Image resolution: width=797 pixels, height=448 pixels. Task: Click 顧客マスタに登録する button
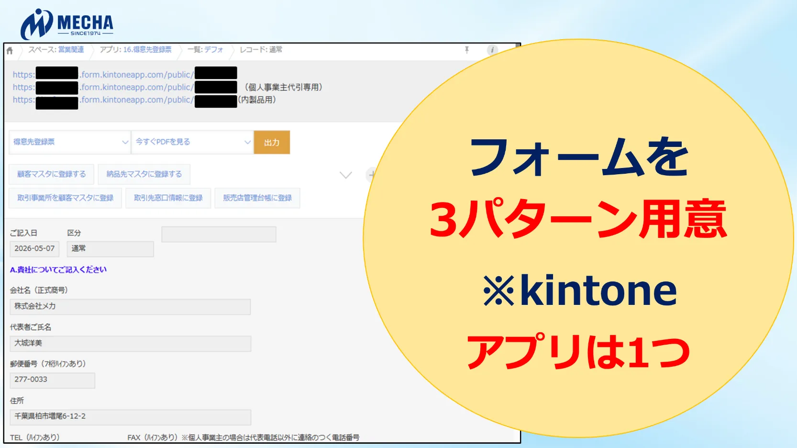pos(52,174)
